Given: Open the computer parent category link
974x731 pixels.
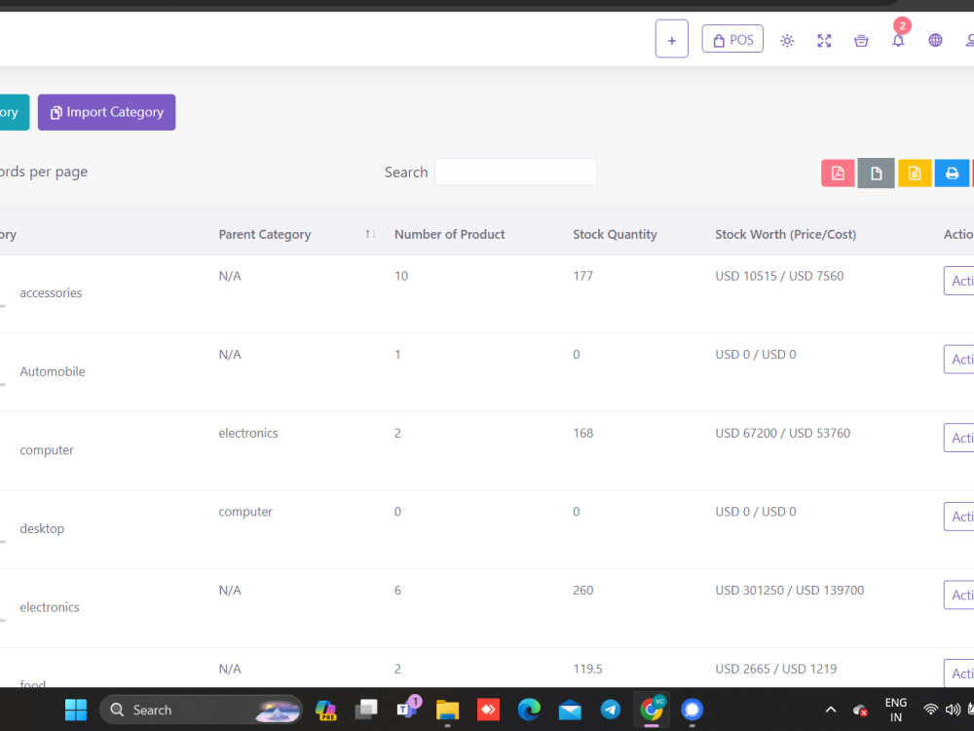Looking at the screenshot, I should [x=244, y=512].
